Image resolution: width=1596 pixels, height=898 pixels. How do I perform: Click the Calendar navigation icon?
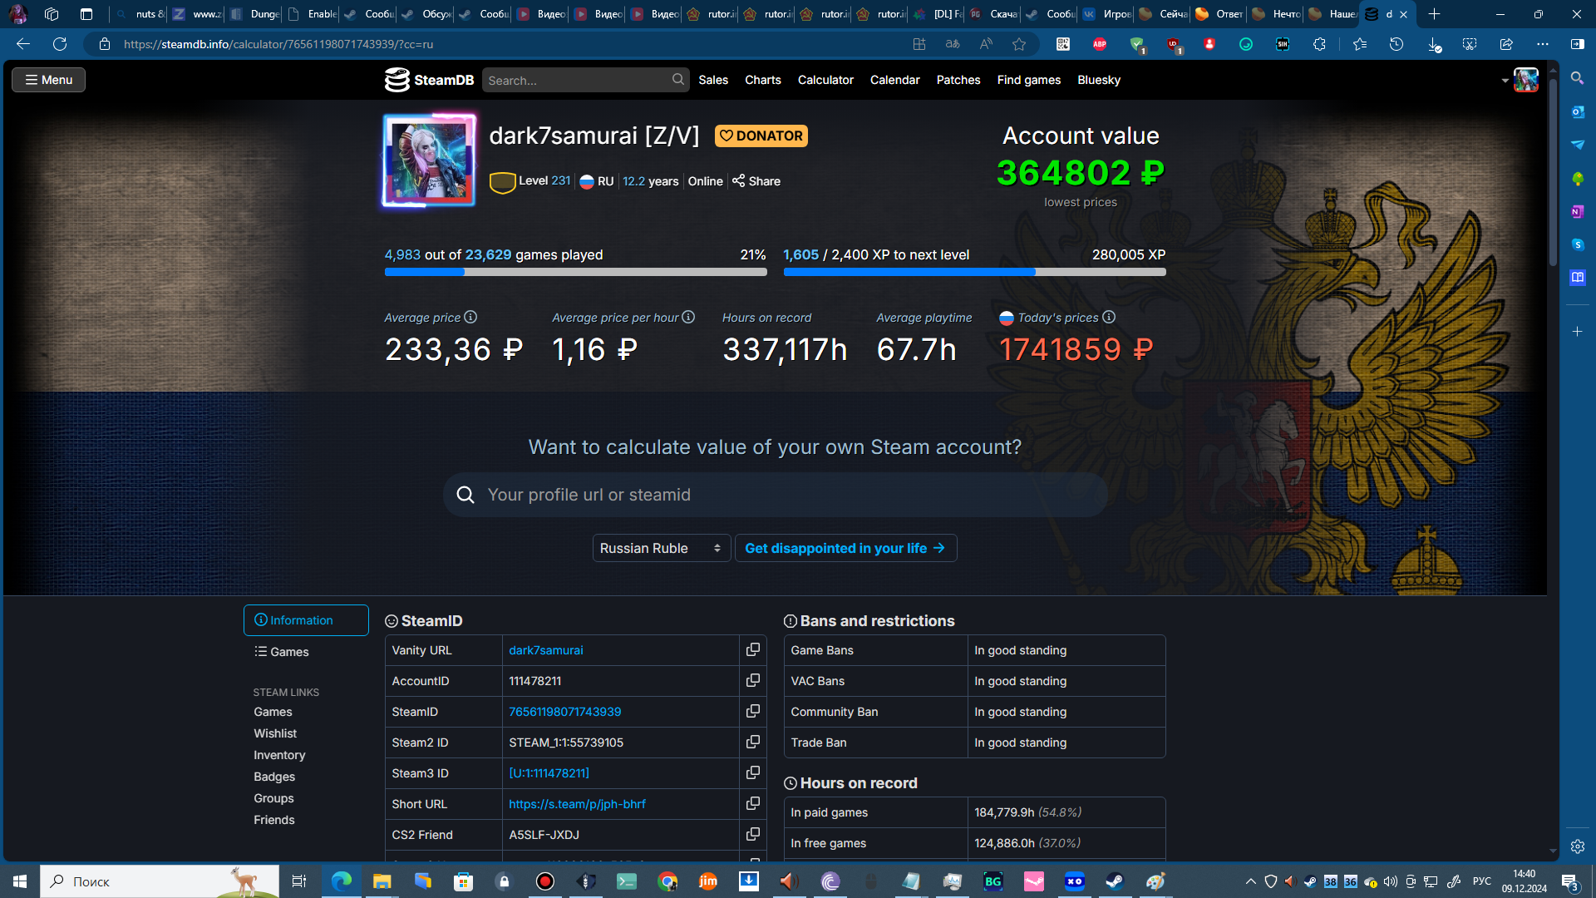(894, 80)
